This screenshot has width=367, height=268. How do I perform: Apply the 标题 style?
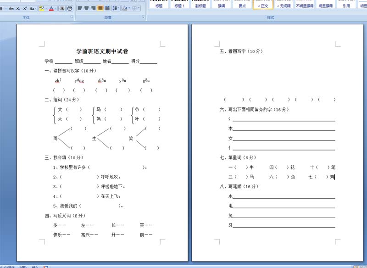point(159,5)
